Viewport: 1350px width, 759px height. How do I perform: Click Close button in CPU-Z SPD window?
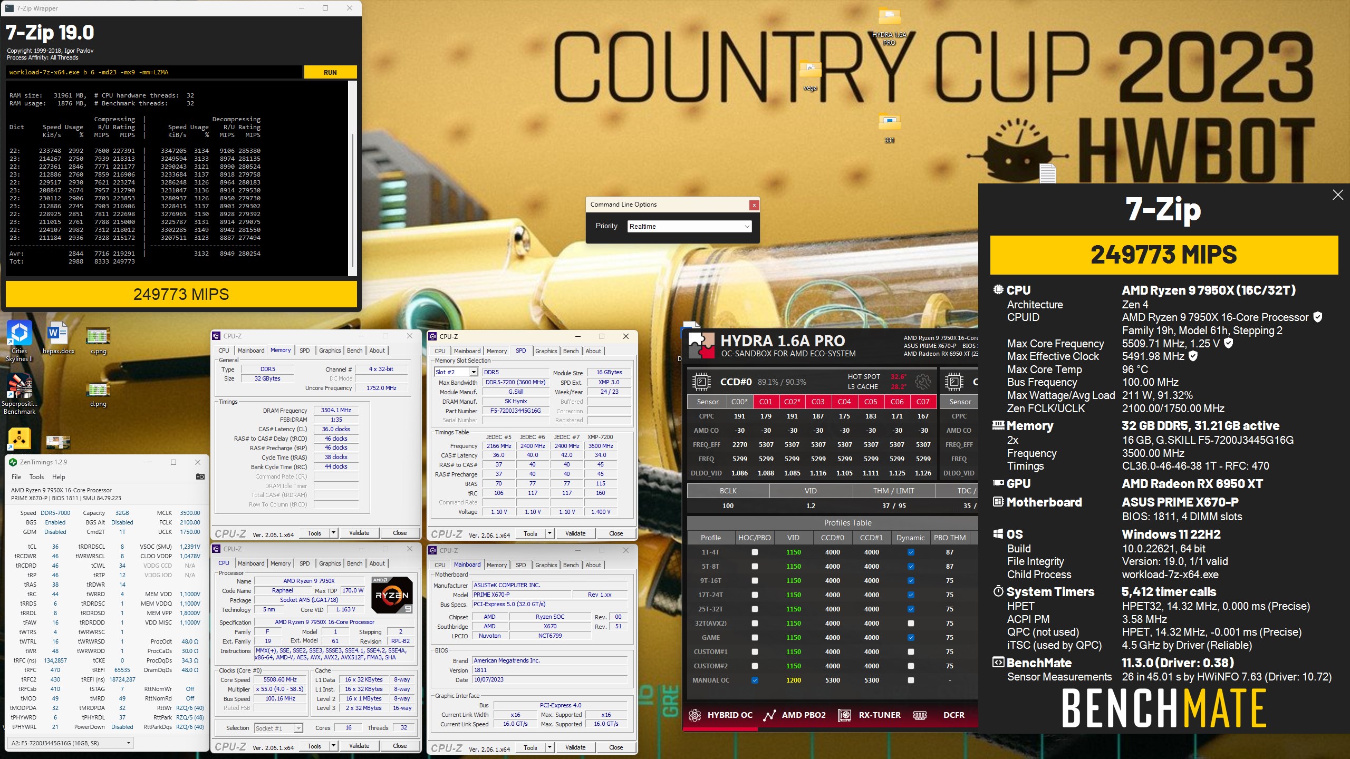coord(616,533)
